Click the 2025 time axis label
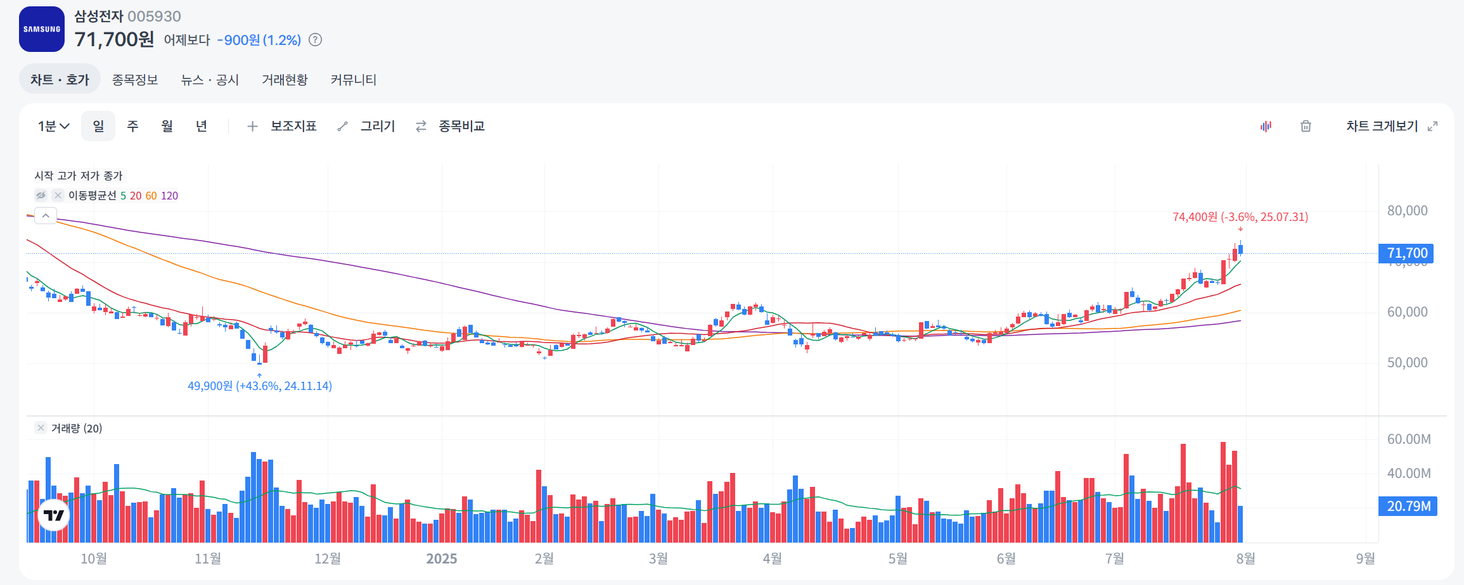This screenshot has height=585, width=1464. coord(442,558)
